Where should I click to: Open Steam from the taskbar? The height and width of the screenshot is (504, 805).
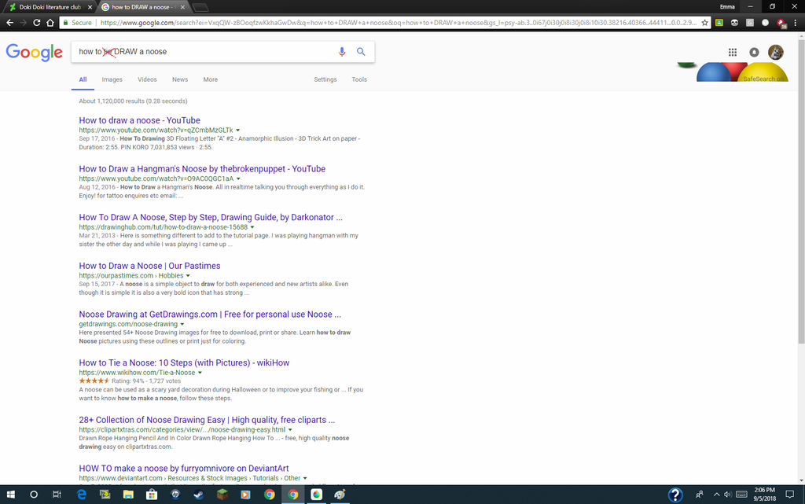coord(198,495)
